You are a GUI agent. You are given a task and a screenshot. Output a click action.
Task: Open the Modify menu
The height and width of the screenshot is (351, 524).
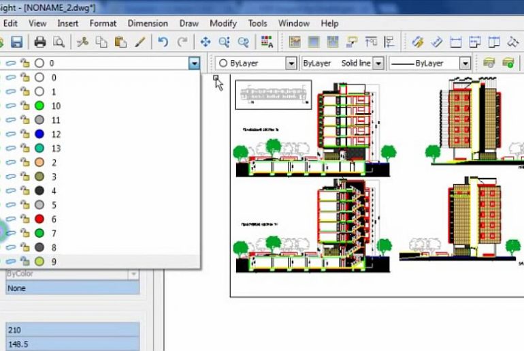[223, 23]
